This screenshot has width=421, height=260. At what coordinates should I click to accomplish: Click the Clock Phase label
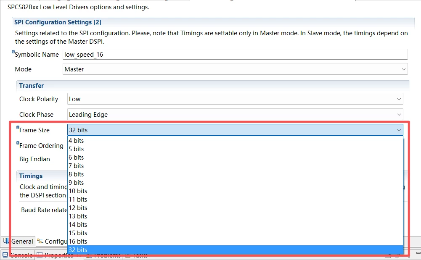tap(36, 115)
